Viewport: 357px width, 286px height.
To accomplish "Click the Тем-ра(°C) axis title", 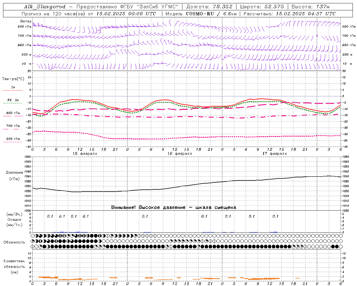I will coord(13,79).
